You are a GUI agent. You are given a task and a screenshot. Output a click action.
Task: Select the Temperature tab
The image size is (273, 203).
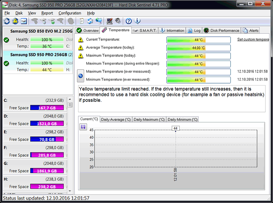coord(116,30)
